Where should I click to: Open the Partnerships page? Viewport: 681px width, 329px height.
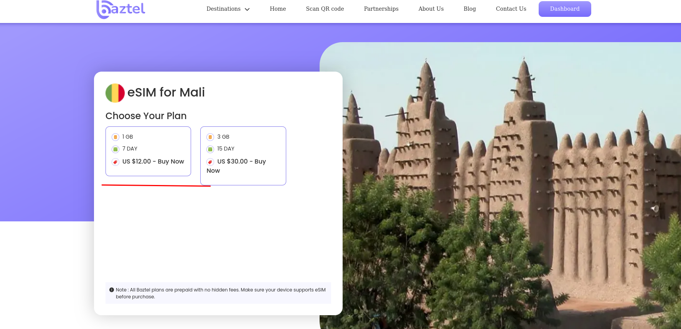(381, 9)
